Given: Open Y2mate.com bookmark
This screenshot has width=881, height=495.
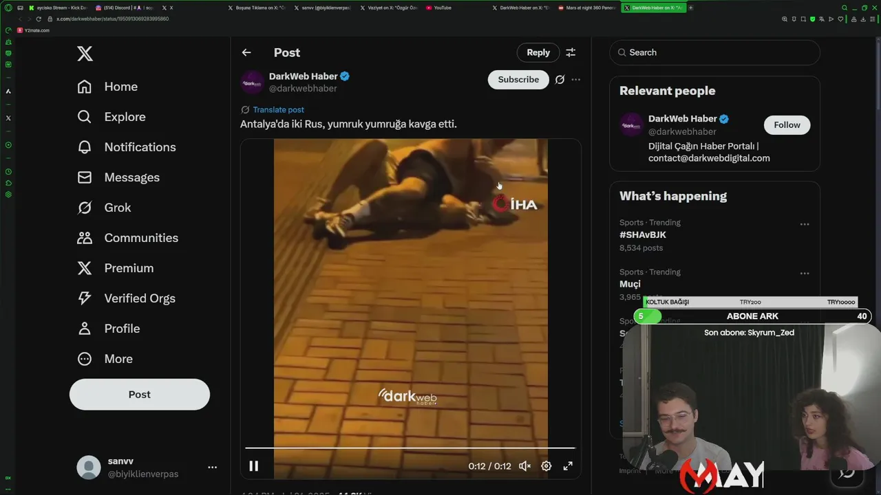Looking at the screenshot, I should (x=33, y=30).
